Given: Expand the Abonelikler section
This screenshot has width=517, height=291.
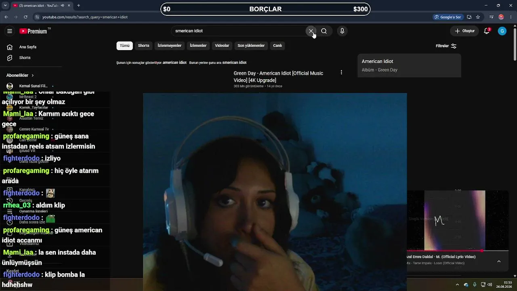Looking at the screenshot, I should (20, 75).
